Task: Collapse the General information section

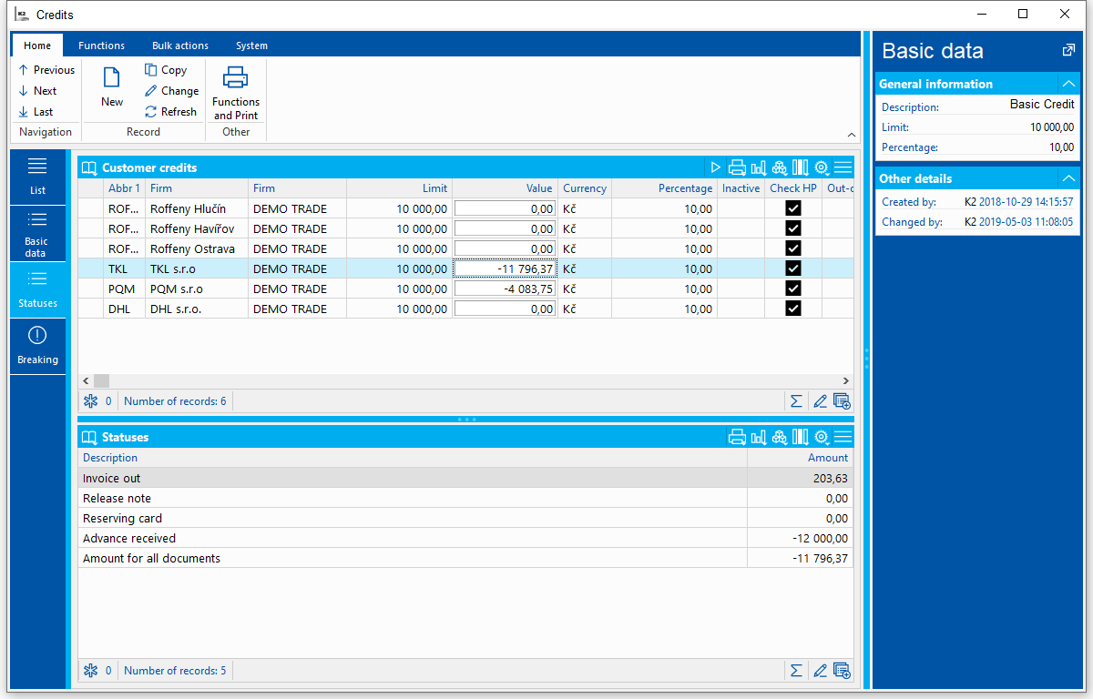Action: [1068, 84]
